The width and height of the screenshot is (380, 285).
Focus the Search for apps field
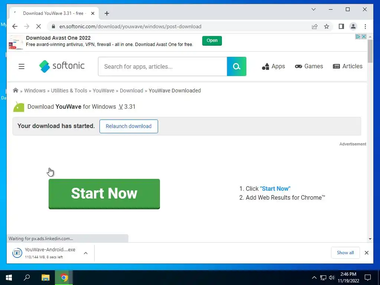pyautogui.click(x=163, y=66)
